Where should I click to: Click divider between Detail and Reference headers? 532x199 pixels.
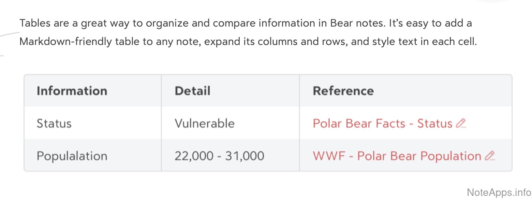click(299, 91)
